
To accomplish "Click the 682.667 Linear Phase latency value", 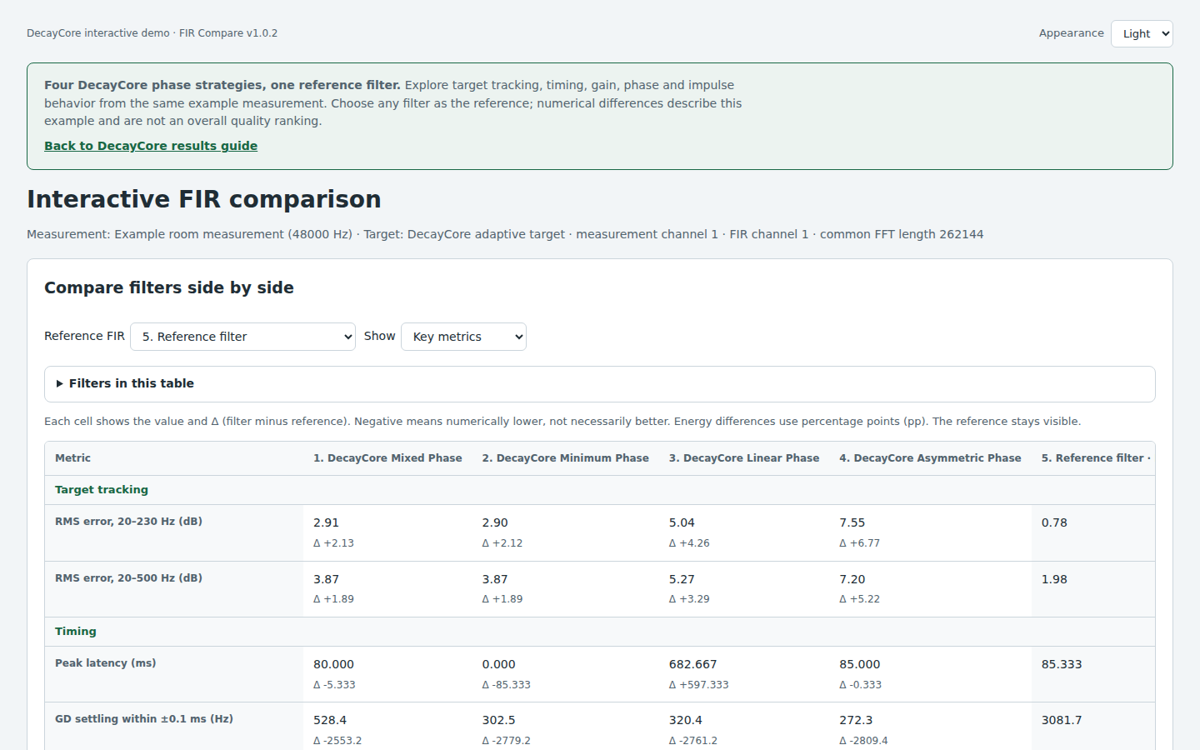I will (x=692, y=664).
